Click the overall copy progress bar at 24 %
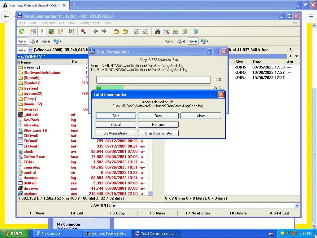 pyautogui.click(x=154, y=88)
